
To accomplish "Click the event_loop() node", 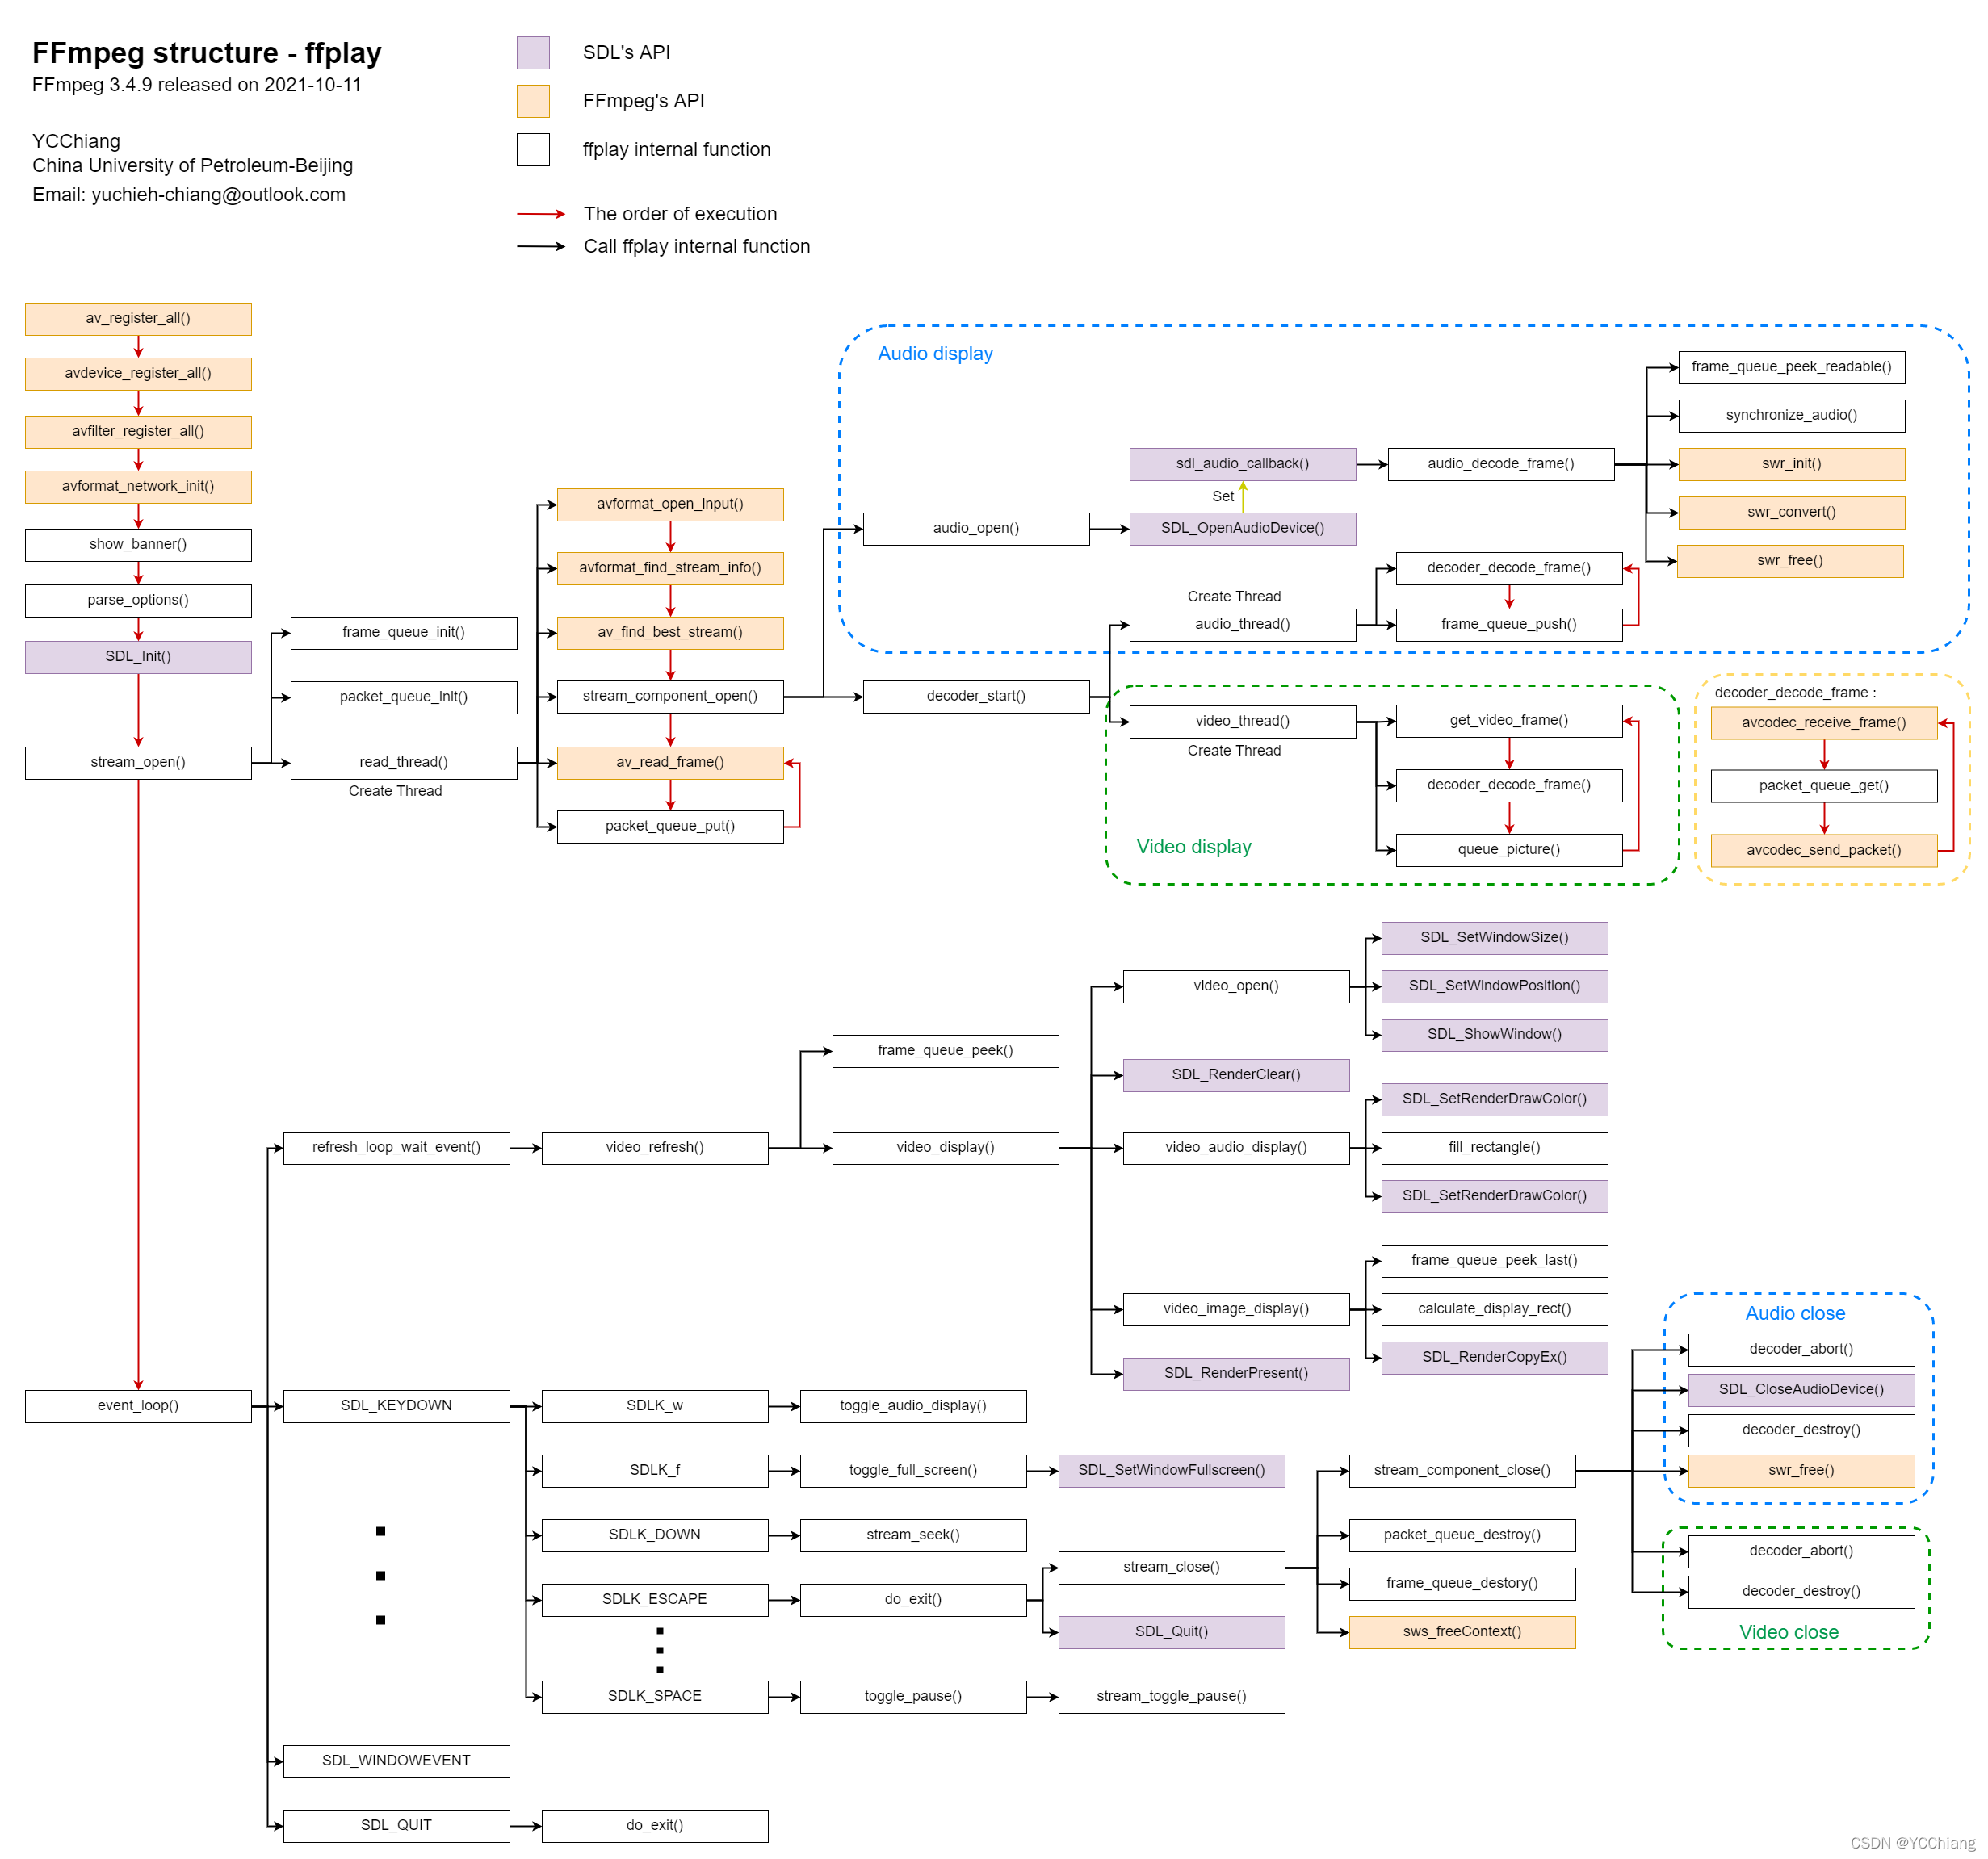I will click(x=138, y=1406).
